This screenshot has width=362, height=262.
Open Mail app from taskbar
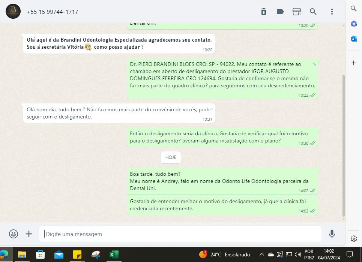coord(59,255)
